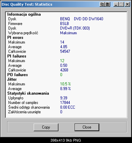Select PI failures total '4268'
The width and height of the screenshot is (132, 143).
click(x=64, y=70)
